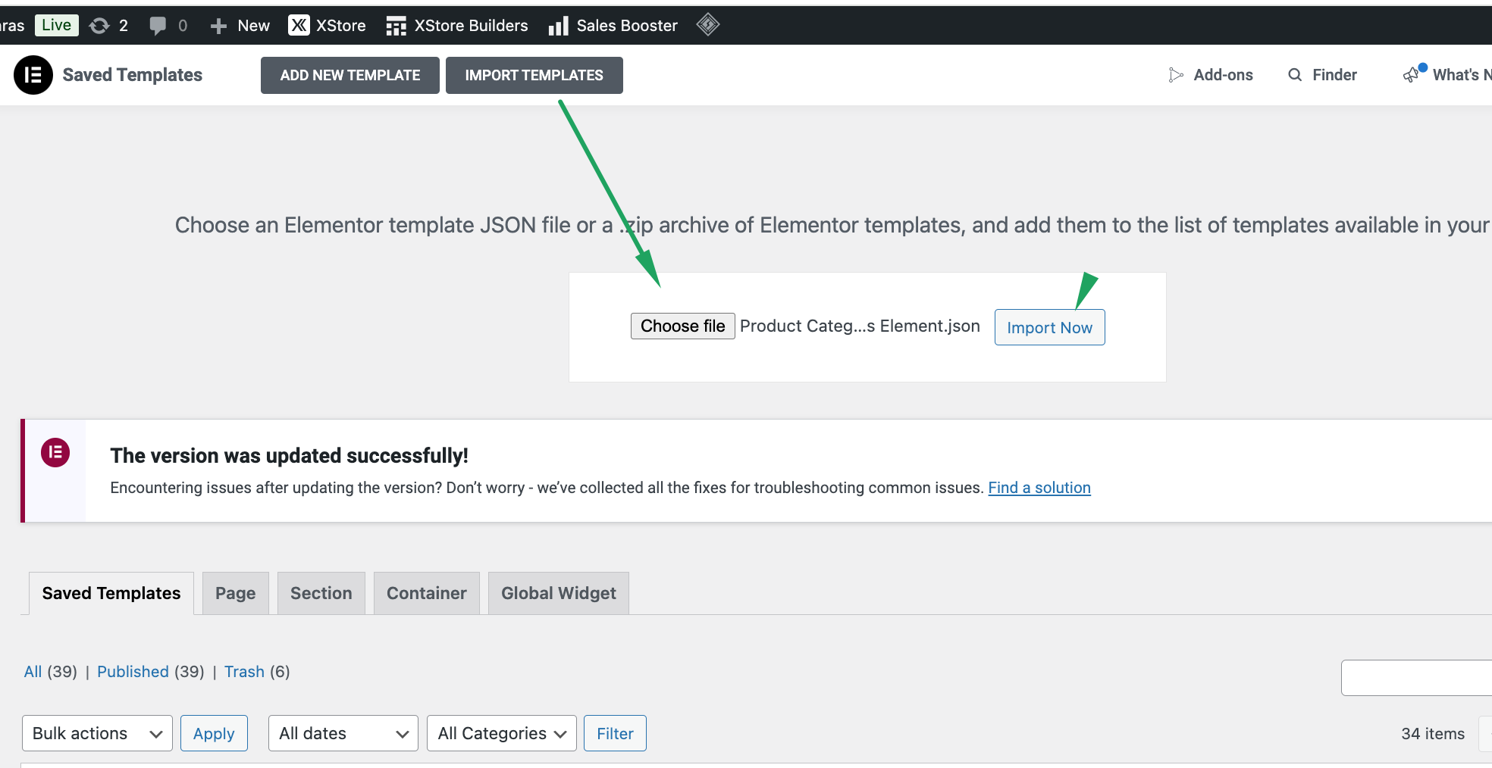
Task: Click the XStore Builders grid icon
Action: [x=396, y=27]
